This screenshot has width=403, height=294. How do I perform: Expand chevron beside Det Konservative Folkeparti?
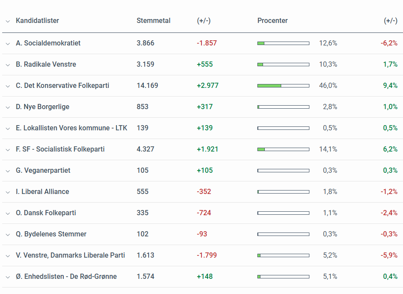pyautogui.click(x=8, y=86)
